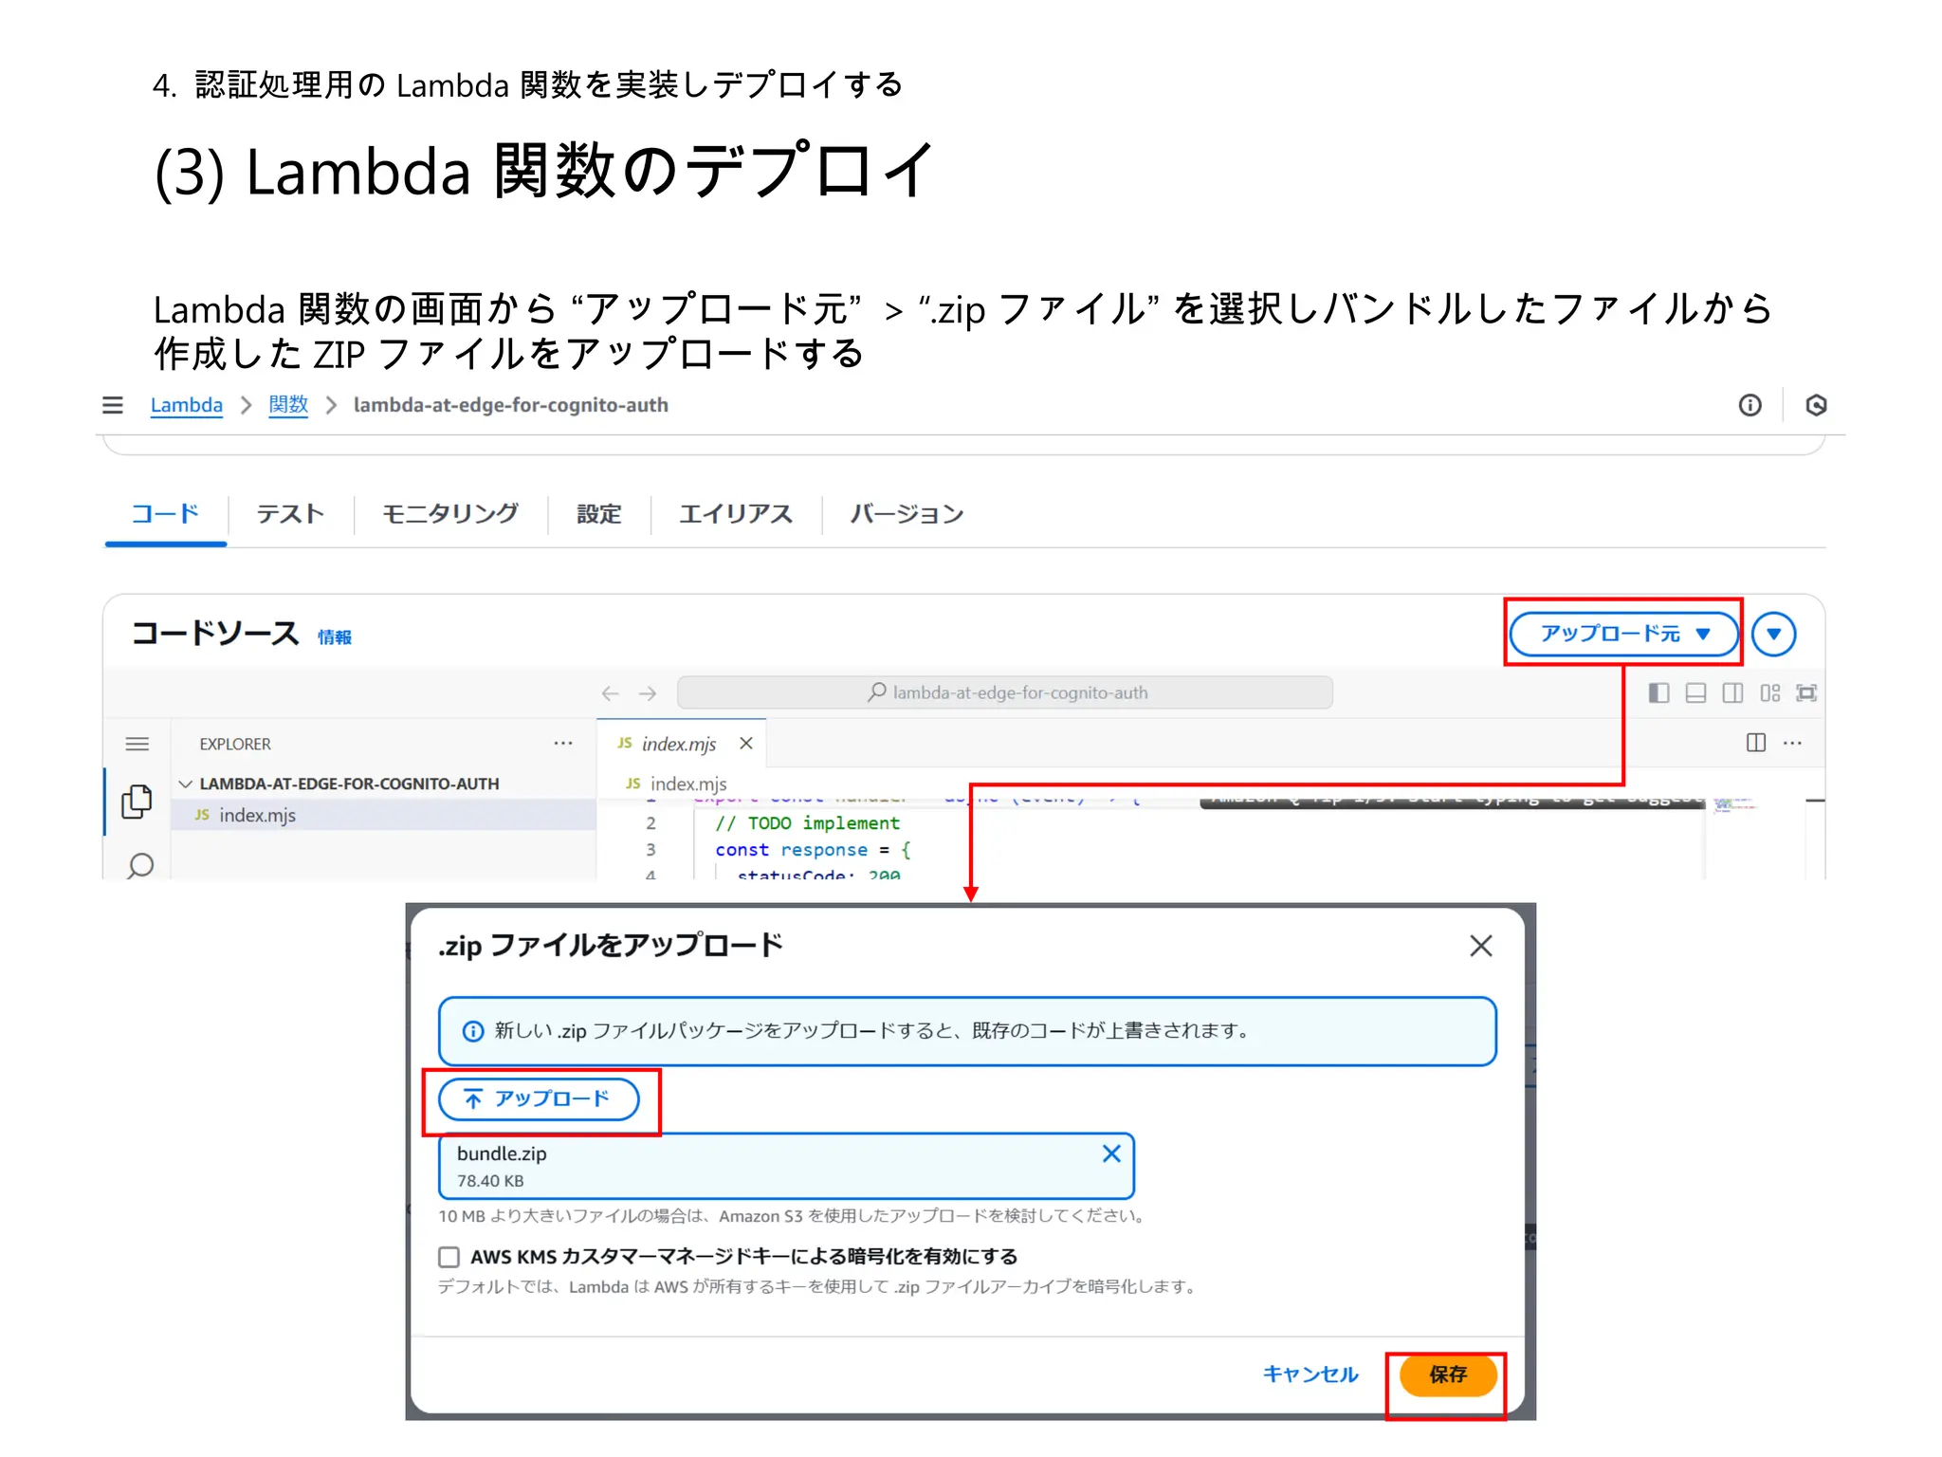Click the info circle icon in header
Image resolution: width=1942 pixels, height=1457 pixels.
tap(1750, 405)
